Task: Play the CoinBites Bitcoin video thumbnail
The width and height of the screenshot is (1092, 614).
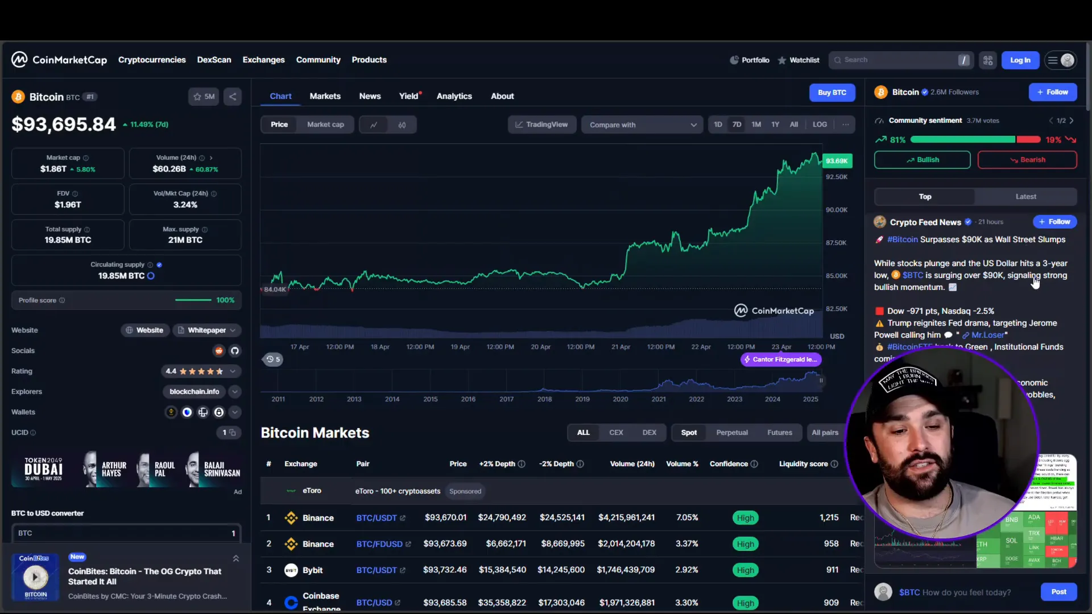Action: (x=35, y=577)
